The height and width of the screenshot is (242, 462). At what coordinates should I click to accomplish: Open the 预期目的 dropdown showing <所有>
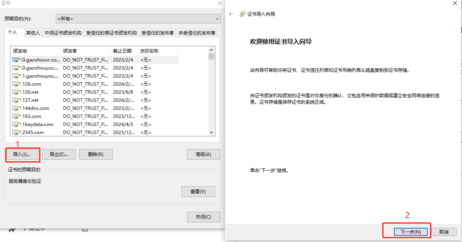pyautogui.click(x=138, y=18)
